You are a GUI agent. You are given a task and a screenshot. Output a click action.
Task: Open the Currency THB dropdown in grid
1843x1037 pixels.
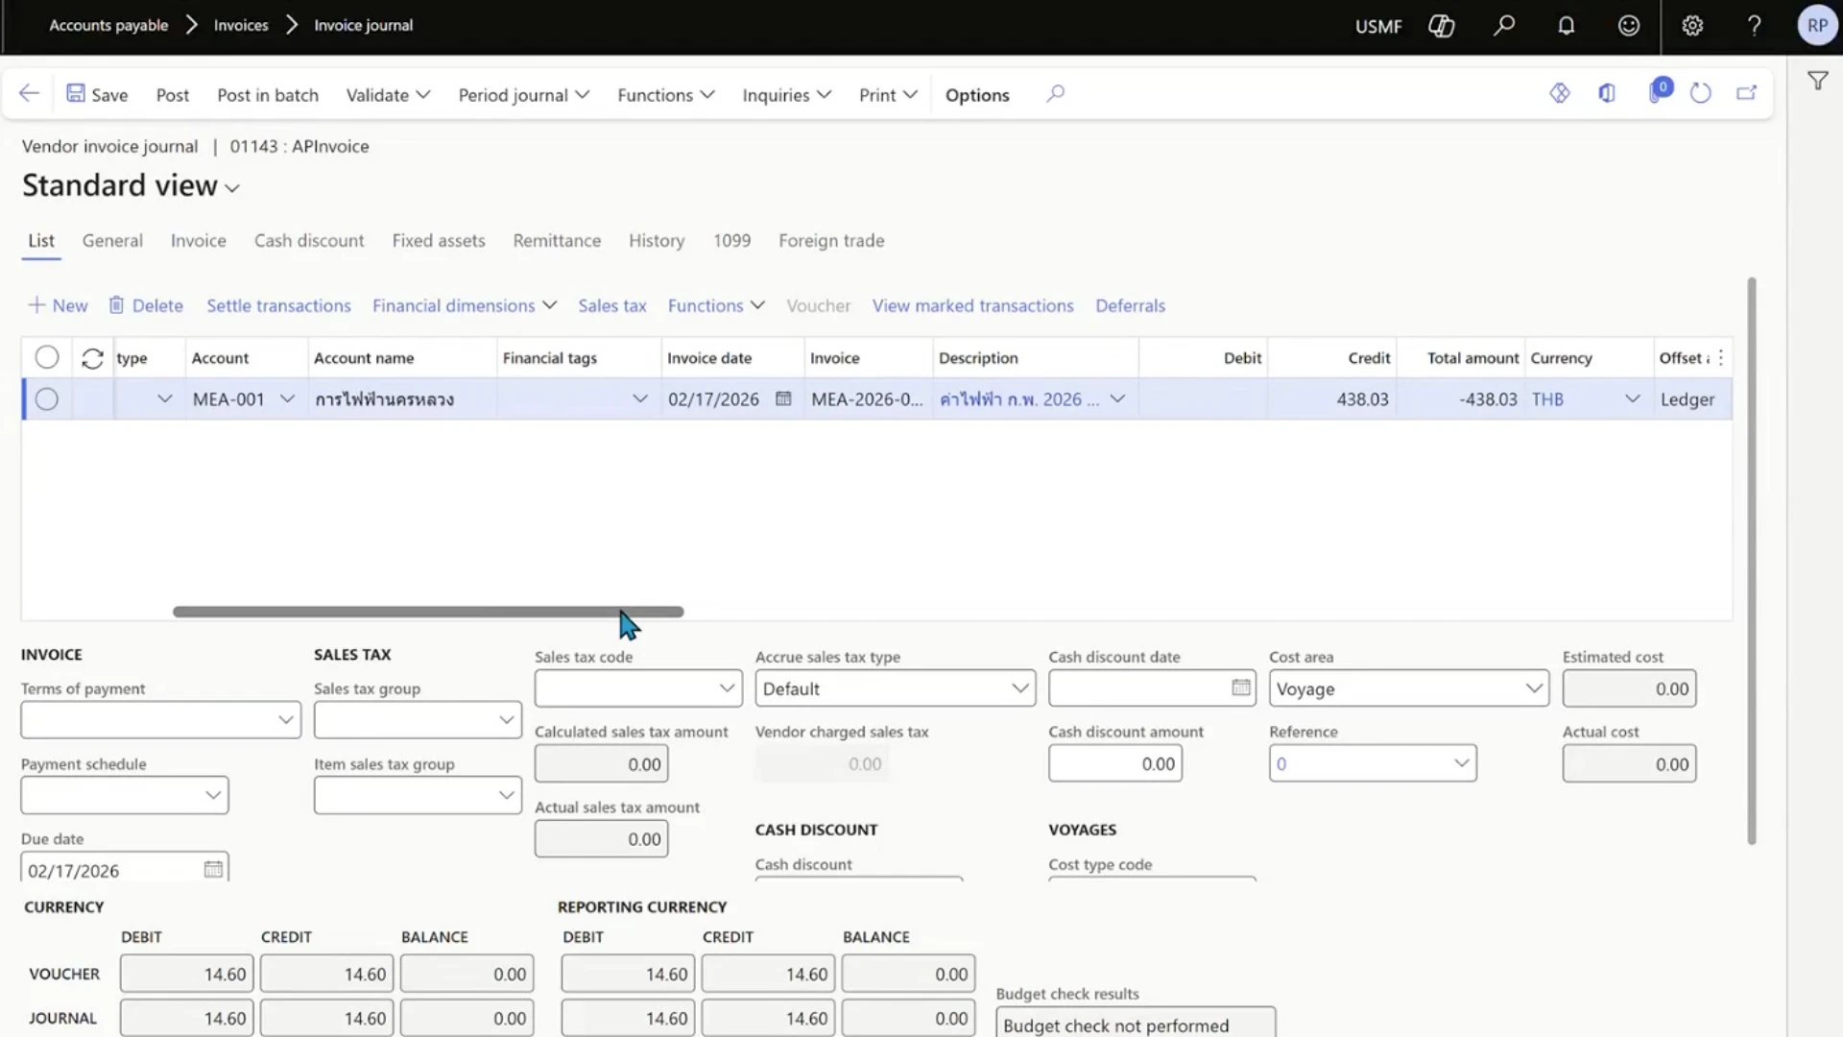click(1632, 398)
